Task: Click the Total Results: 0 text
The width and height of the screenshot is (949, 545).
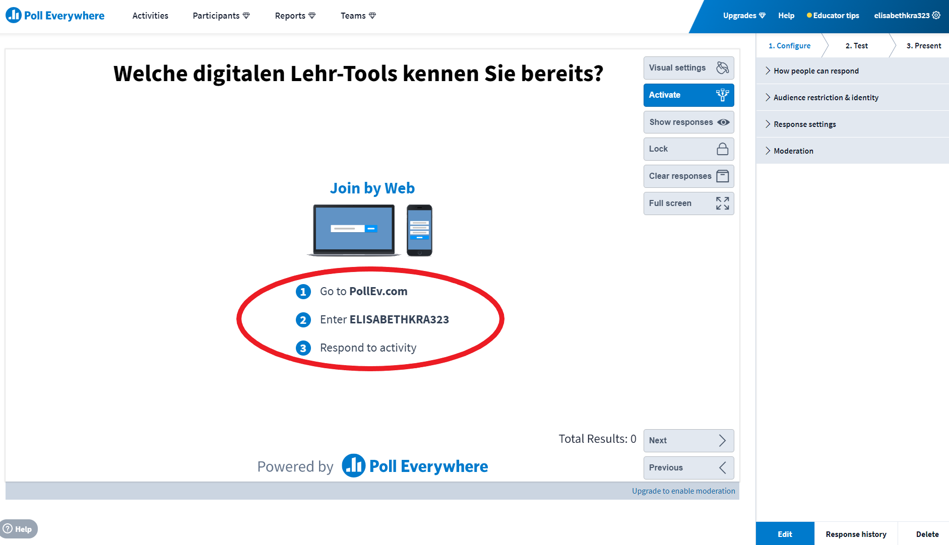Action: point(597,439)
